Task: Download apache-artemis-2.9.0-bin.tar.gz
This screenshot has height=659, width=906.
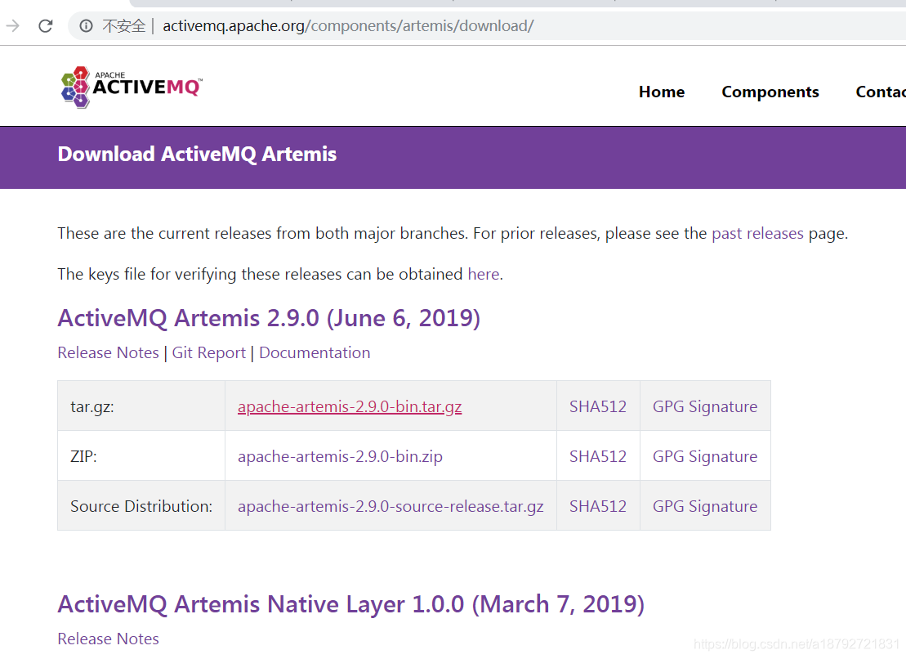Action: click(x=350, y=406)
